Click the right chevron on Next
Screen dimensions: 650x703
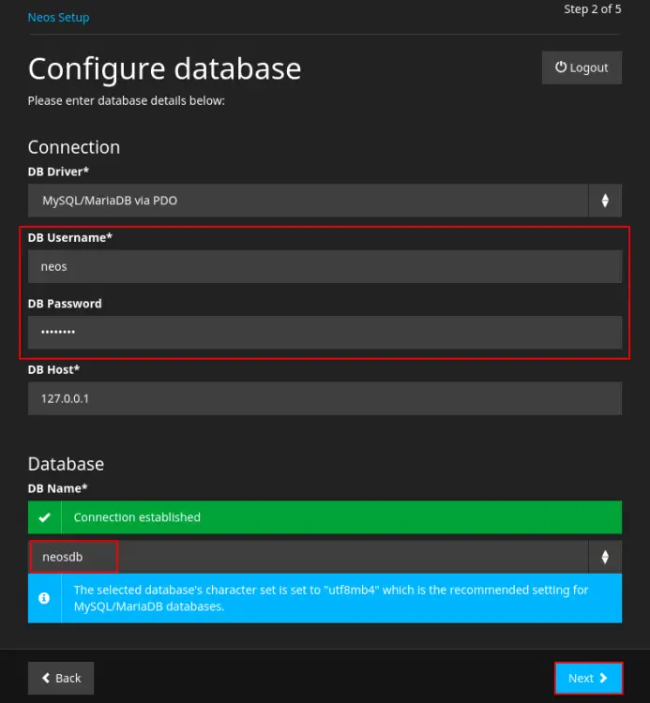tap(604, 678)
